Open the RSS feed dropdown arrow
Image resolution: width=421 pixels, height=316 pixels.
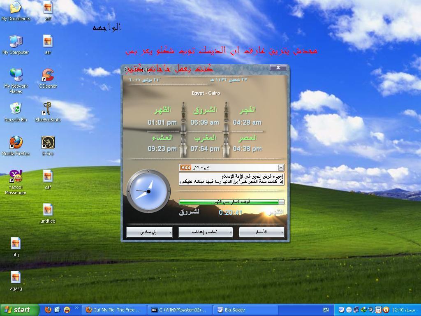point(281,168)
